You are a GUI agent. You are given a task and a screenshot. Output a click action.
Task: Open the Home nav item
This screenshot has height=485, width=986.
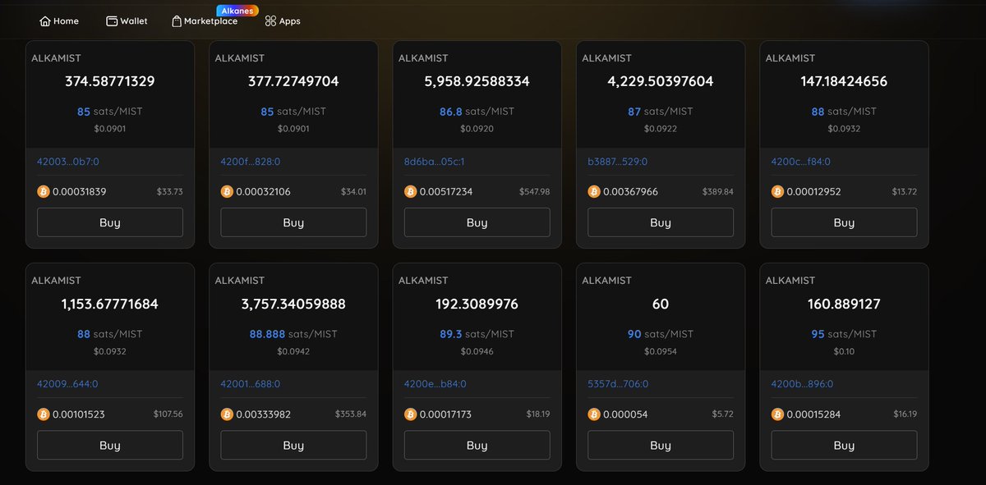click(x=59, y=21)
